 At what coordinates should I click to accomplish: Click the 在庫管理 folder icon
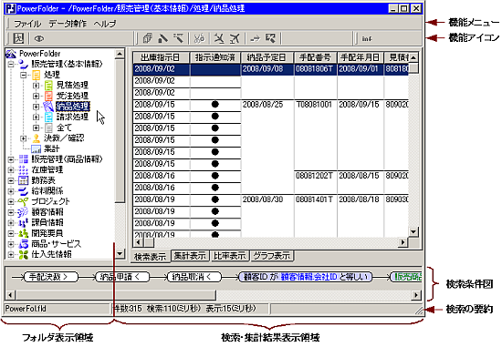pyautogui.click(x=24, y=169)
